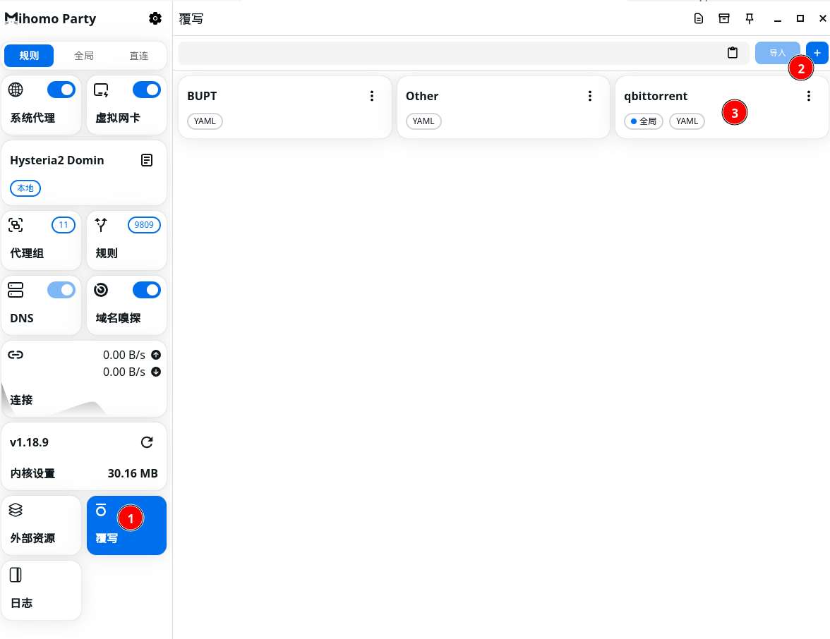830x639 pixels.
Task: Open settings via the gear icon
Action: tap(155, 19)
